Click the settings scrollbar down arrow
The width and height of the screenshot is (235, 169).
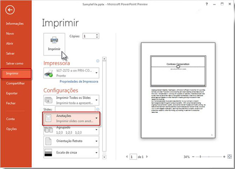coord(104,157)
